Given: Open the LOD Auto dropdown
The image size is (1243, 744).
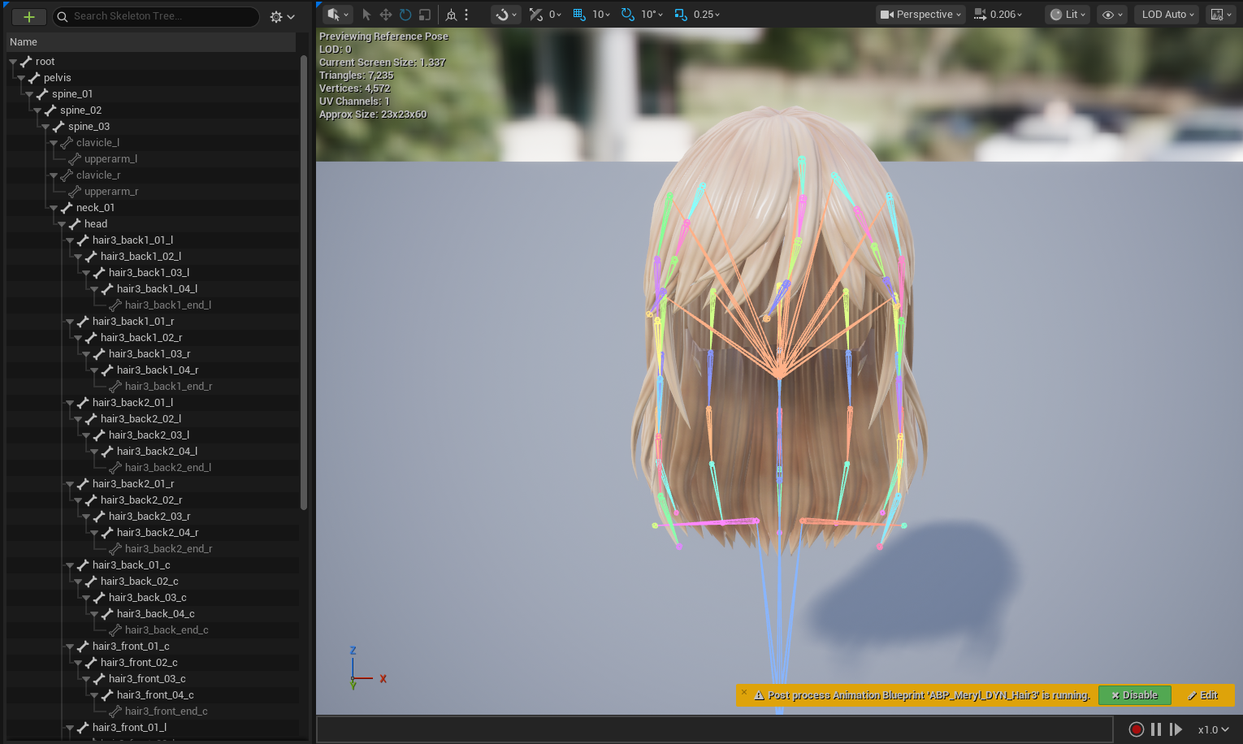Looking at the screenshot, I should [1167, 15].
